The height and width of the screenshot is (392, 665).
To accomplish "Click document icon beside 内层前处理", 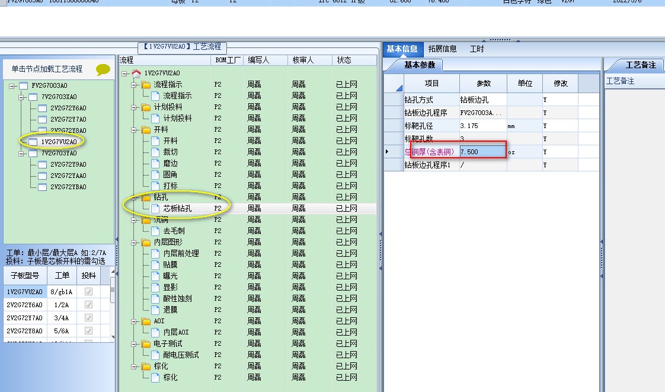I will click(x=155, y=253).
